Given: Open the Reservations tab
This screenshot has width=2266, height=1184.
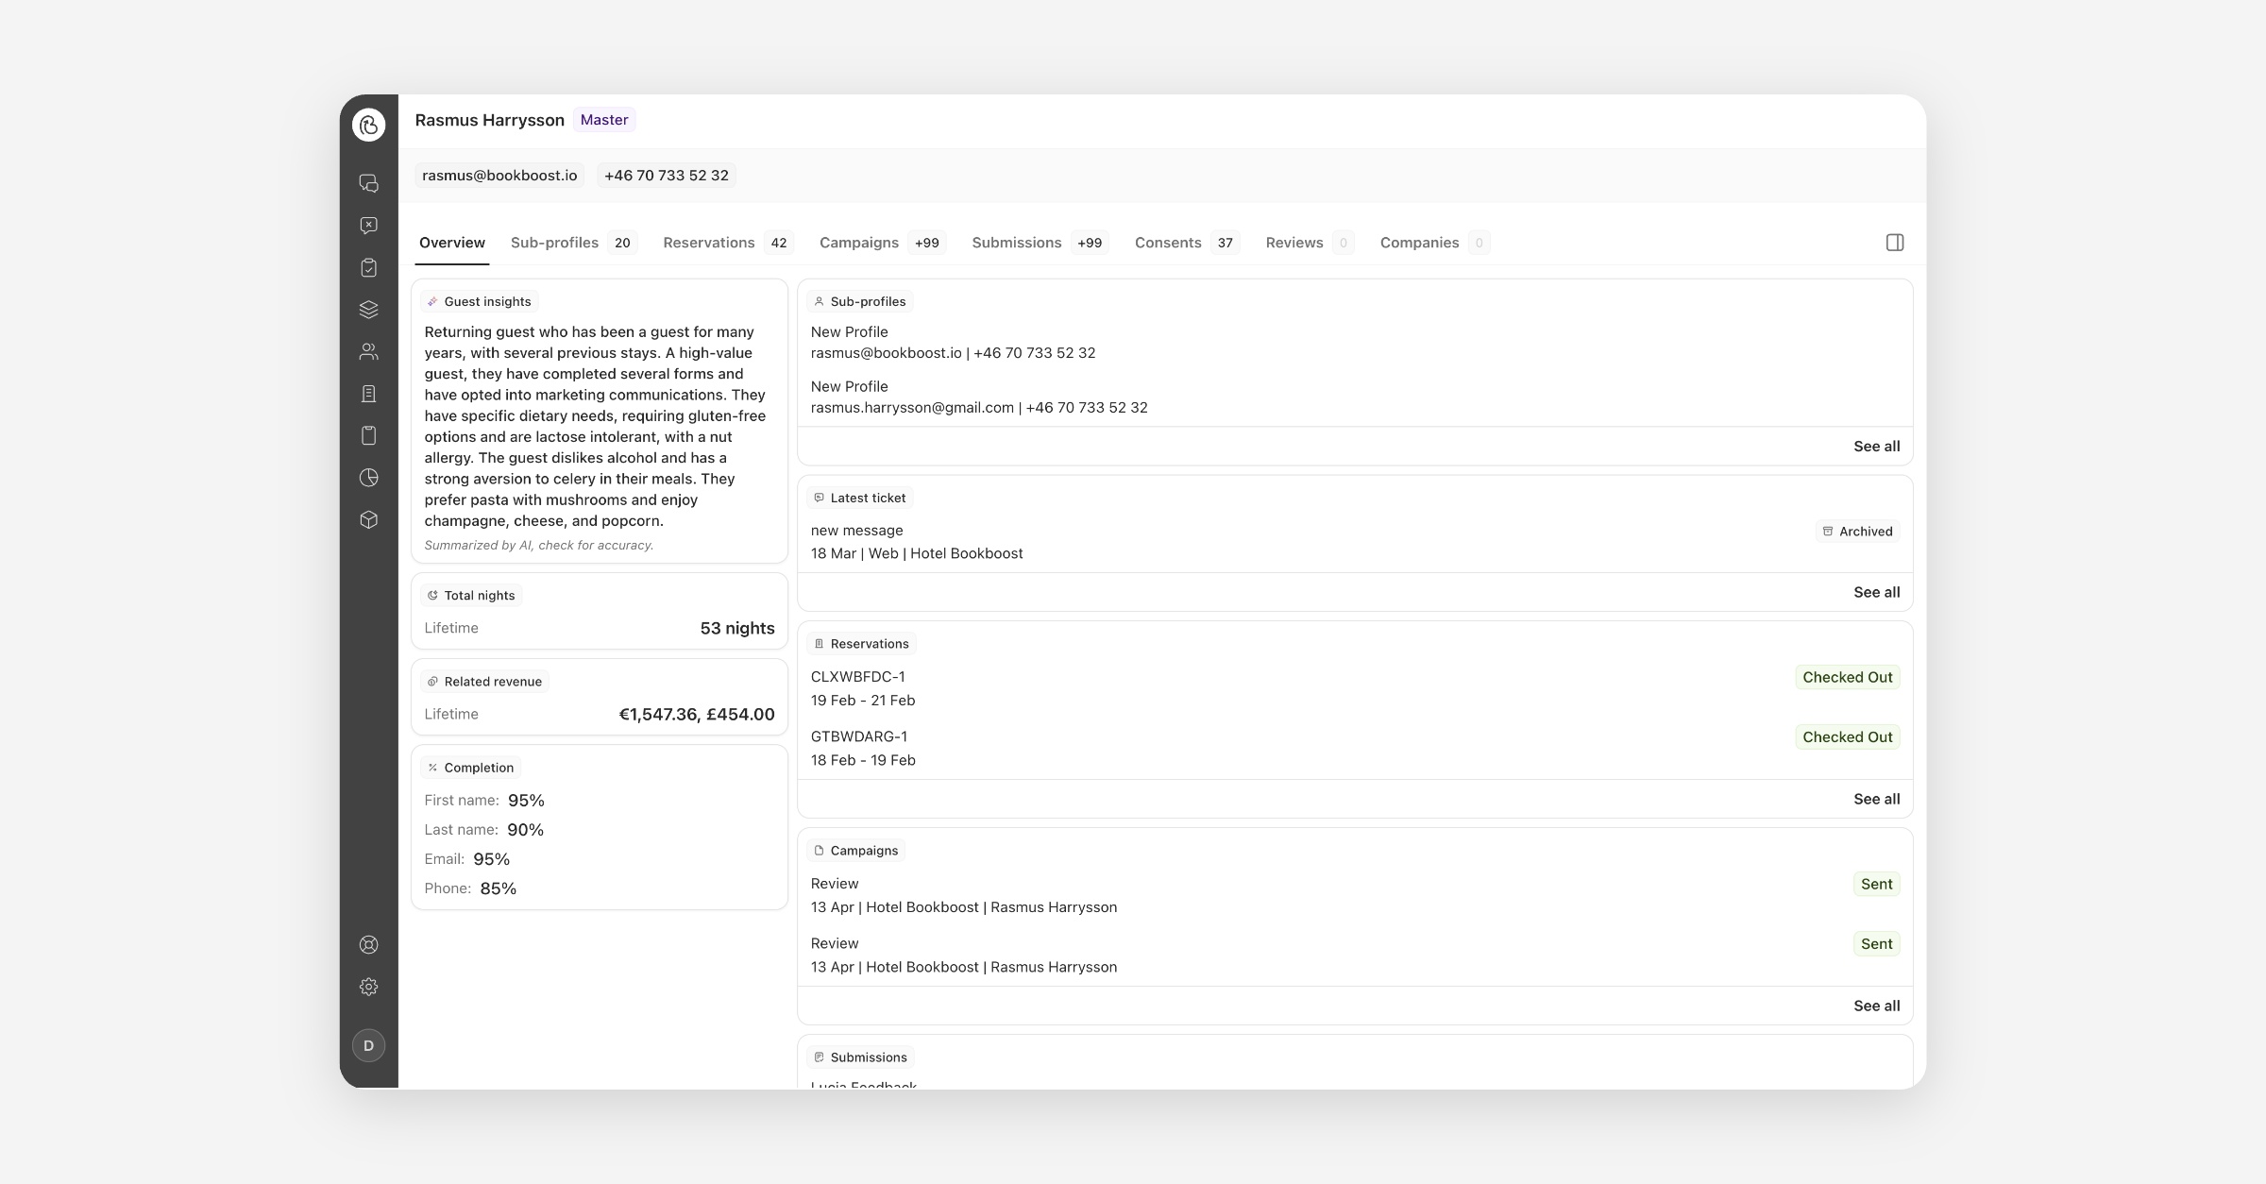Looking at the screenshot, I should [x=728, y=243].
